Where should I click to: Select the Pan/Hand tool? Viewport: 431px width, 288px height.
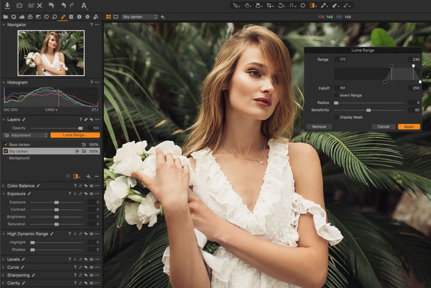point(247,5)
